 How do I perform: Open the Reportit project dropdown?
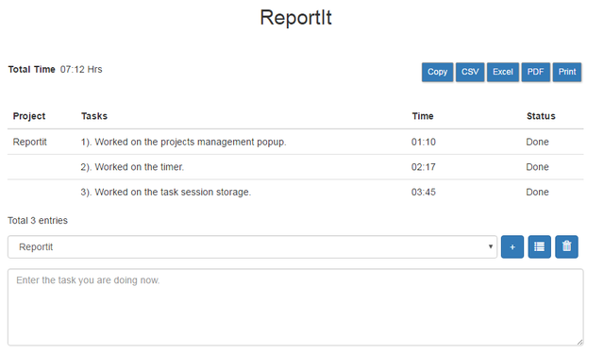click(252, 247)
